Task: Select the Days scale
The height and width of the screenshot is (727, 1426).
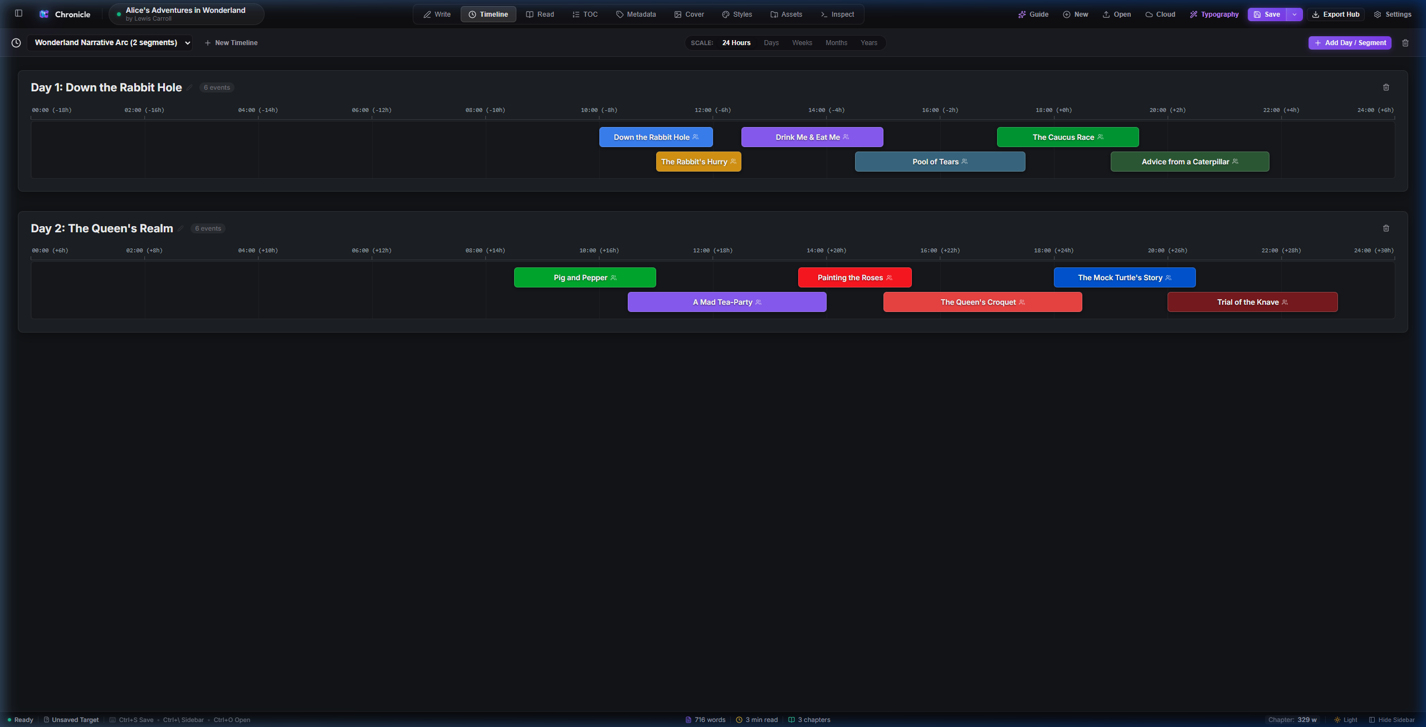Action: click(x=771, y=43)
